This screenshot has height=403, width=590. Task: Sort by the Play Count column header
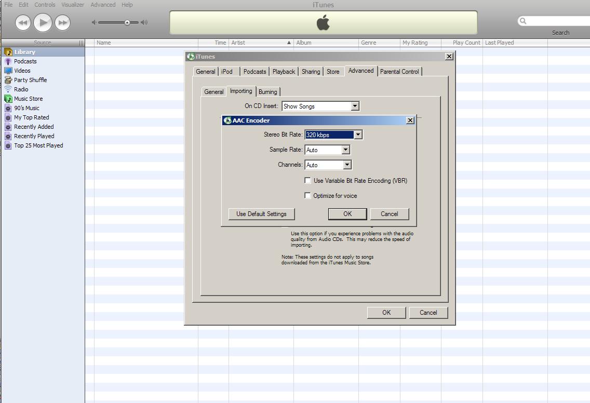462,43
